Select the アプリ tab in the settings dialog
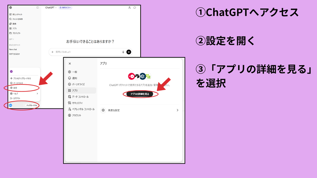Viewport: 317px width, 178px height. point(81,91)
